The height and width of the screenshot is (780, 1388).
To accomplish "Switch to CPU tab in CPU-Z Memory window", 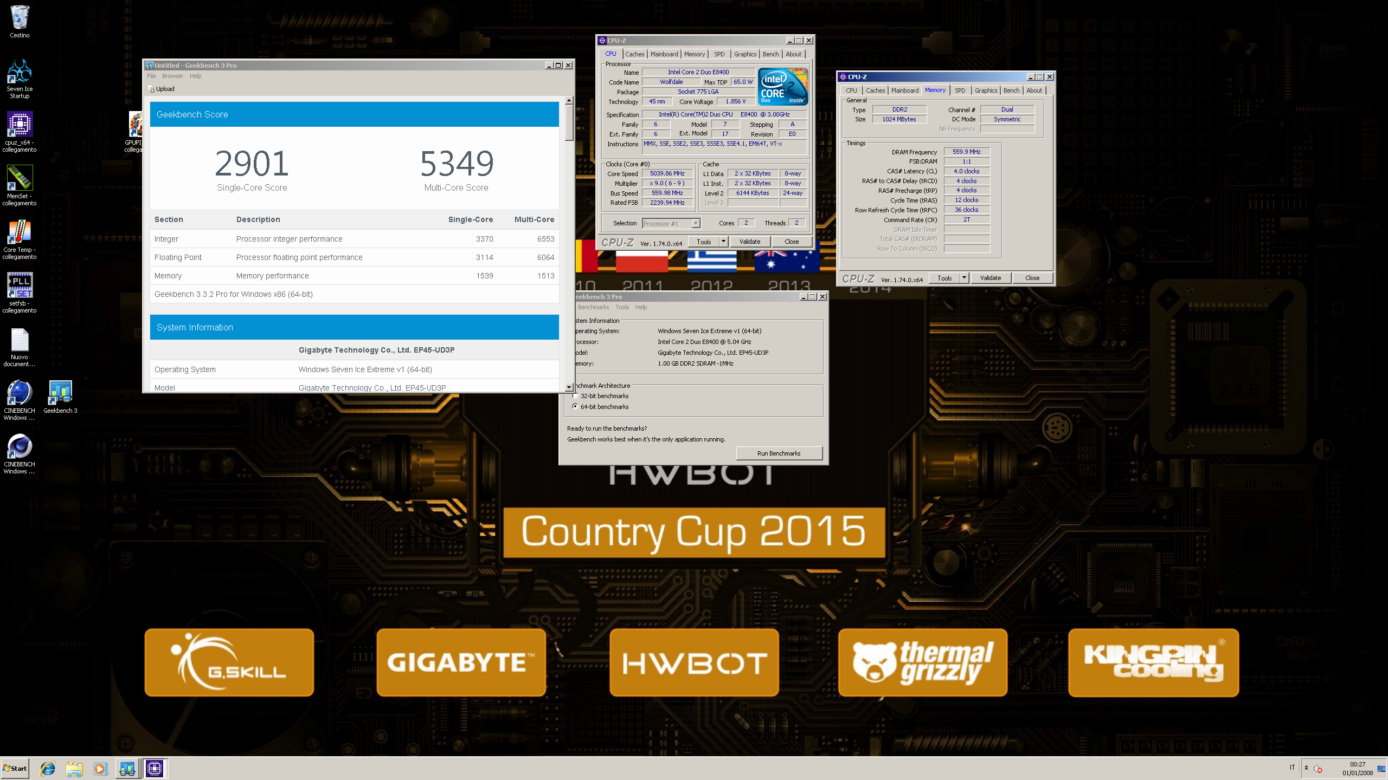I will point(851,90).
